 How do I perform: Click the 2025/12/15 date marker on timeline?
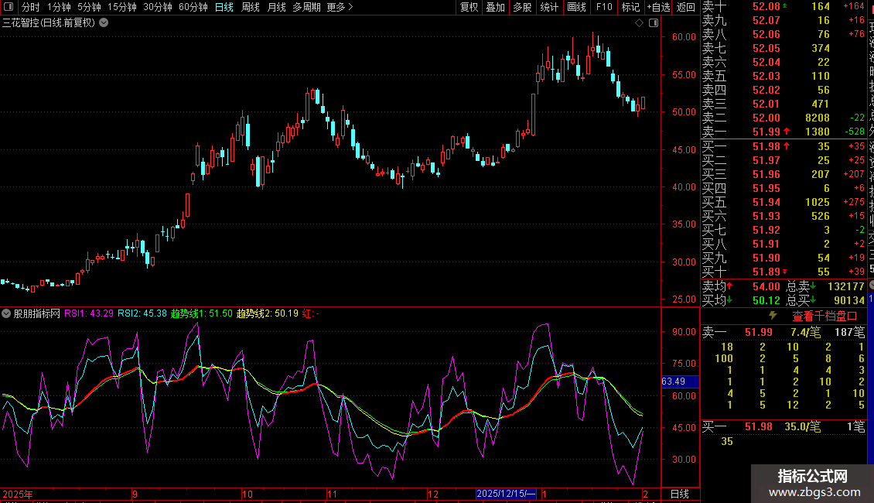[506, 494]
